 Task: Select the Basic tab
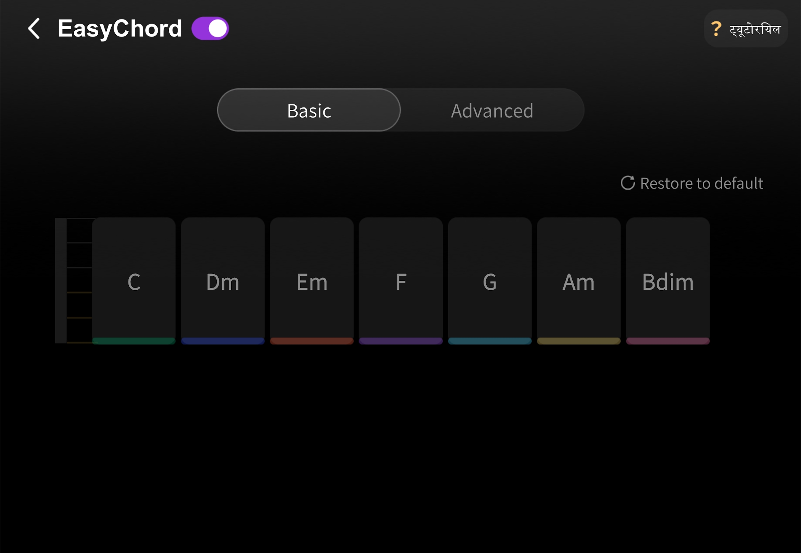point(309,110)
